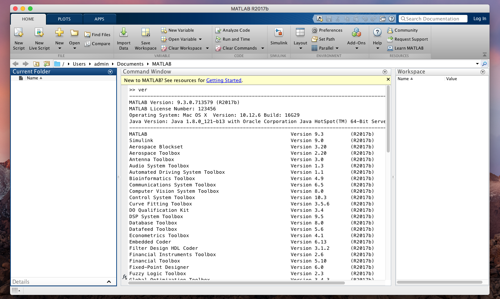
Task: Click the Users folder in path
Action: click(79, 64)
